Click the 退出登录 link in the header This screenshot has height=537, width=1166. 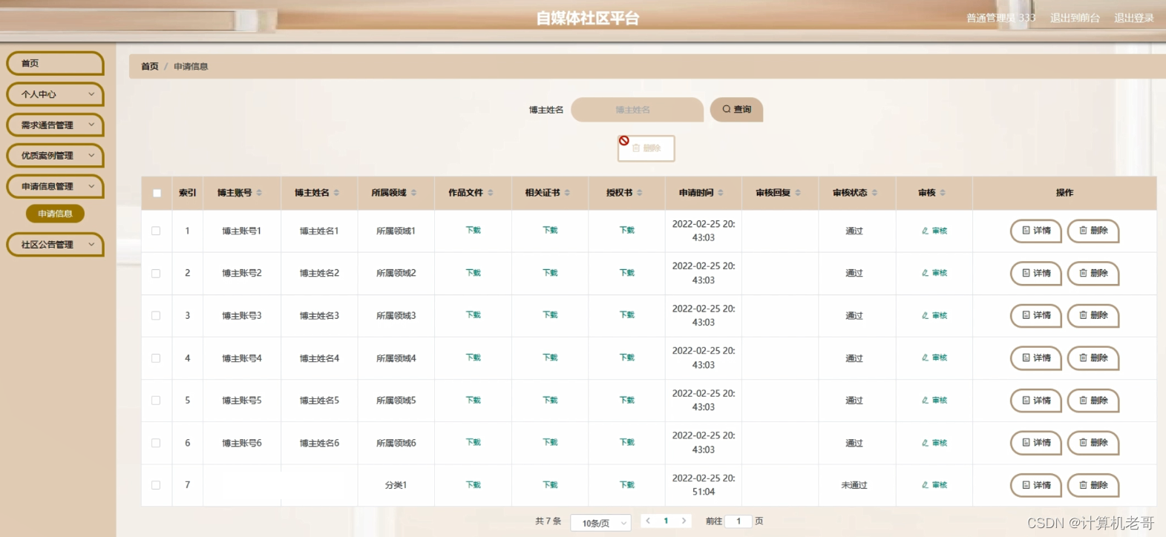pyautogui.click(x=1133, y=18)
